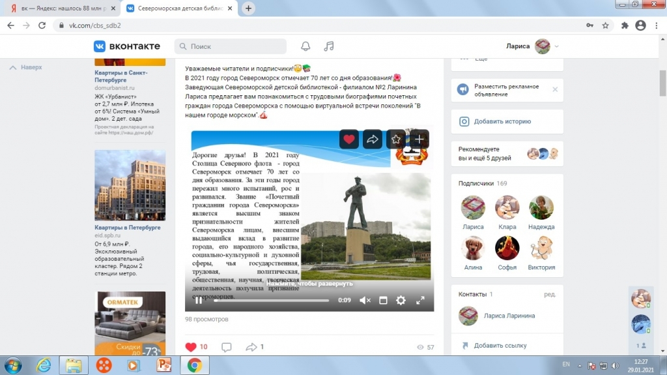The image size is (667, 375).
Task: Close the advertisement placement block
Action: click(555, 89)
